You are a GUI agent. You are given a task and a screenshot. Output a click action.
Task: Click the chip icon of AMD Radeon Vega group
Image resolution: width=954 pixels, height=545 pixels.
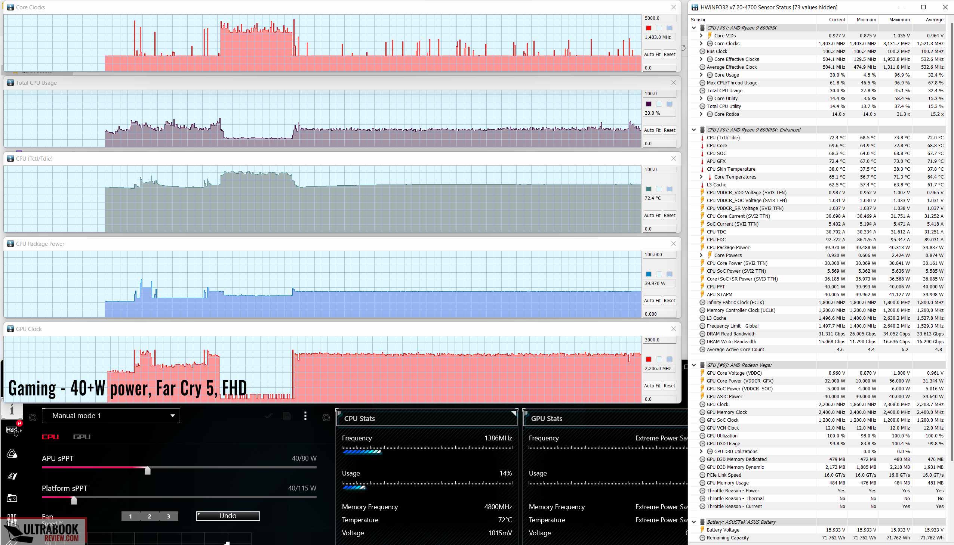tap(702, 365)
